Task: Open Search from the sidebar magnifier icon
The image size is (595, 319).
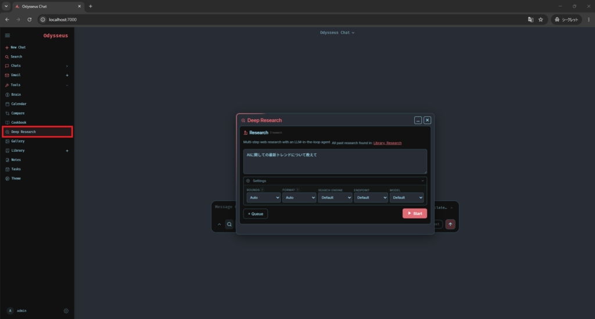Action: tap(7, 57)
